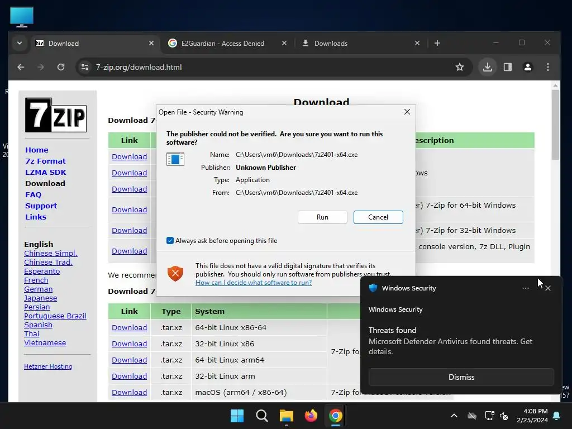Image resolution: width=572 pixels, height=429 pixels.
Task: Click Download link for 64-bit Linux x86-64
Action: [x=129, y=327]
